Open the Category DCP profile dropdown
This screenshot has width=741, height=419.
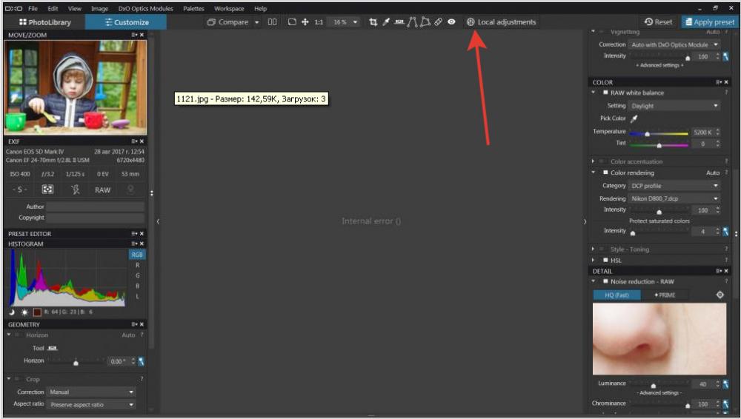675,186
